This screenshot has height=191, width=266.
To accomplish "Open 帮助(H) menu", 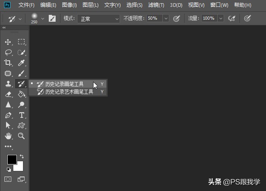I will pos(243,5).
